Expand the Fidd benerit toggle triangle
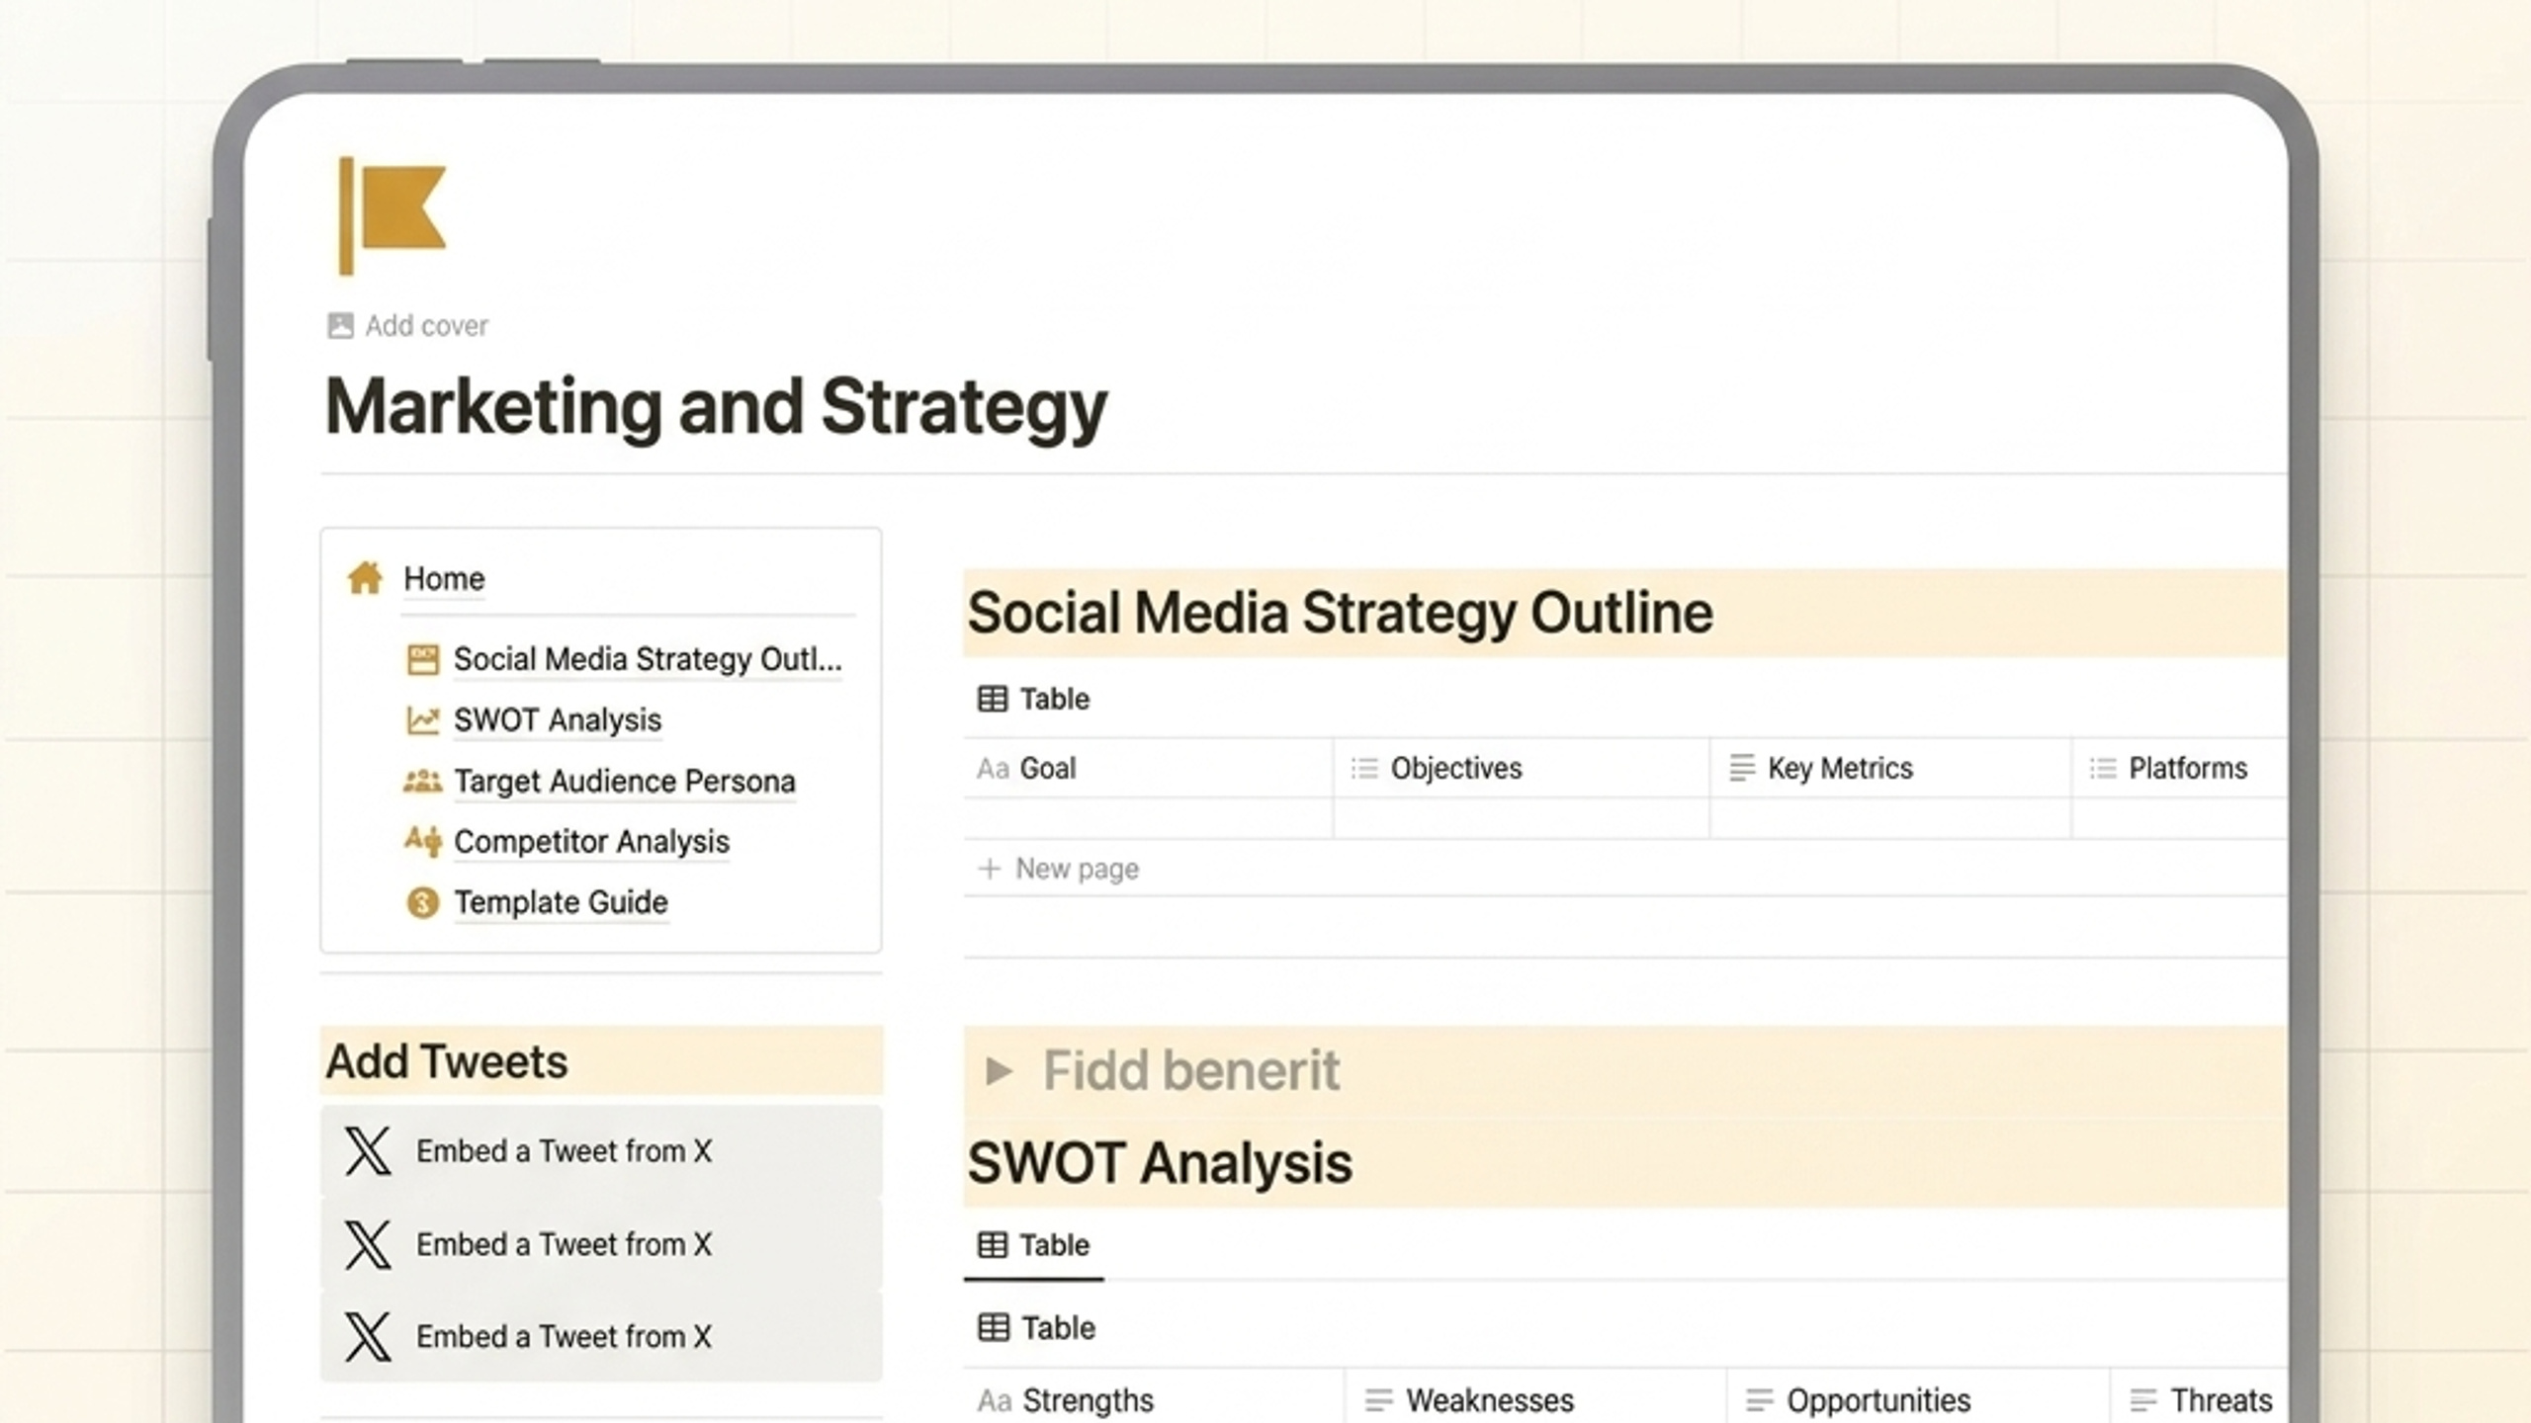The image size is (2531, 1423). point(999,1070)
